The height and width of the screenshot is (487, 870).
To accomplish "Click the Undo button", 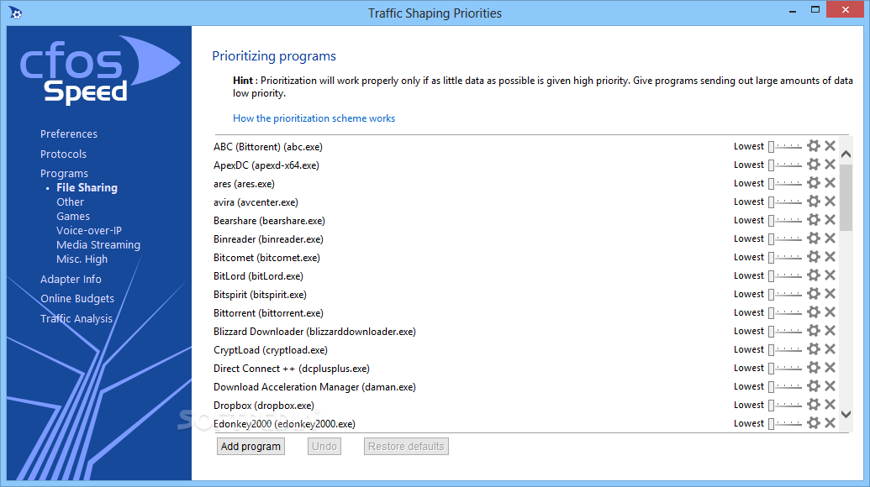I will point(324,447).
